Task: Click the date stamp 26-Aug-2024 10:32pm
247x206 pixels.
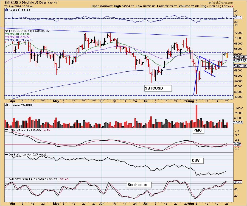Action: 19,6
